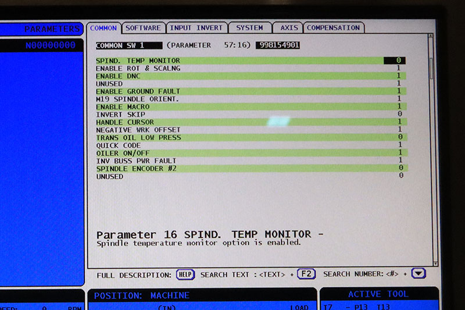Screen dimensions: 465x310
Task: Click the SEARCH NUMBER label
Action: tap(353, 274)
